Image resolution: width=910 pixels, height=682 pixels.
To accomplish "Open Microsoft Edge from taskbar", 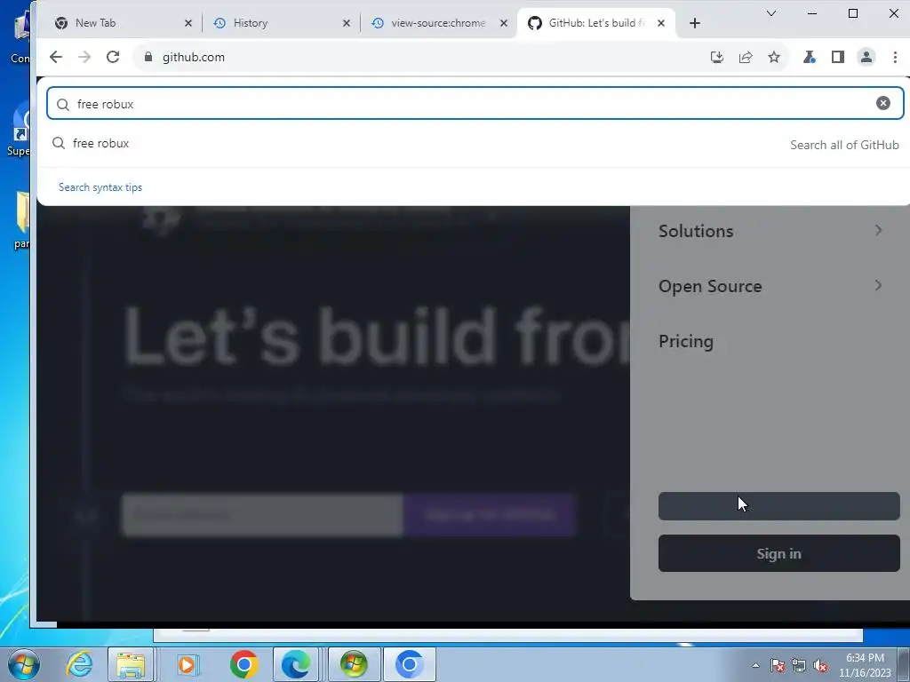I will coord(295,664).
